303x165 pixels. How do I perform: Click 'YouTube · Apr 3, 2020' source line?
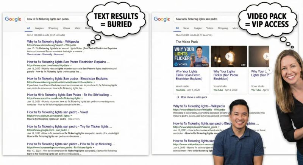click(x=225, y=90)
